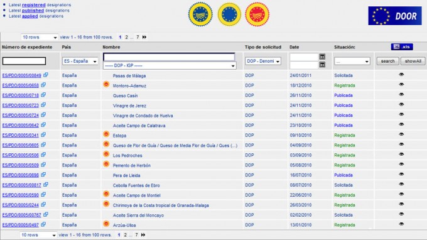Open external link icon for ES/PDO/0005/0509
Image resolution: width=427 pixels, height=240 pixels.
43,165
